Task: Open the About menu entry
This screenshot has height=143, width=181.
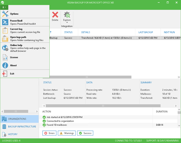Action: 25,66
